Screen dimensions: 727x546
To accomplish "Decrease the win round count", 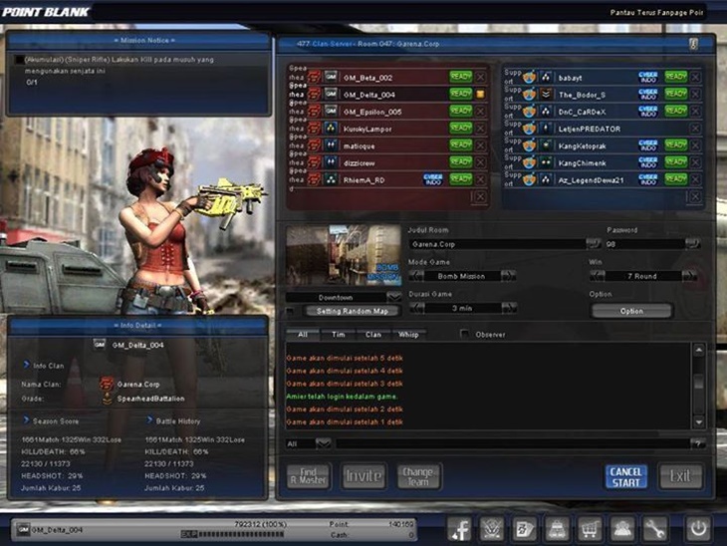I will (x=598, y=276).
